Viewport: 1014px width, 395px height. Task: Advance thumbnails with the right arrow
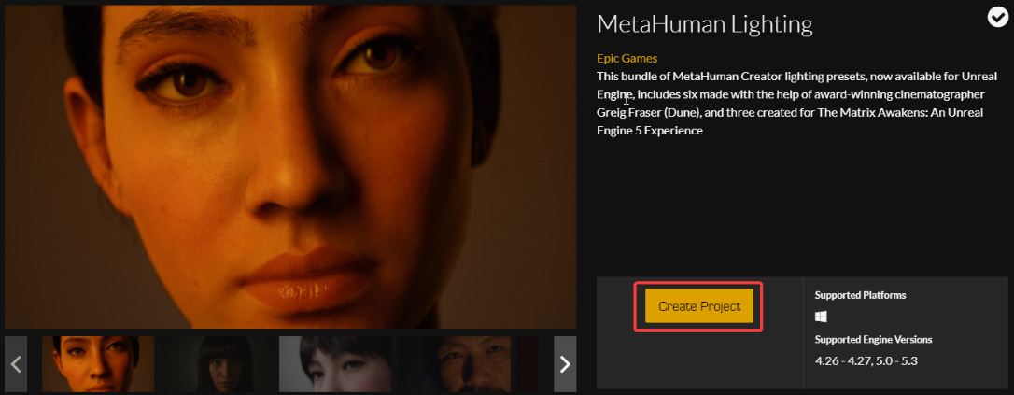(565, 364)
